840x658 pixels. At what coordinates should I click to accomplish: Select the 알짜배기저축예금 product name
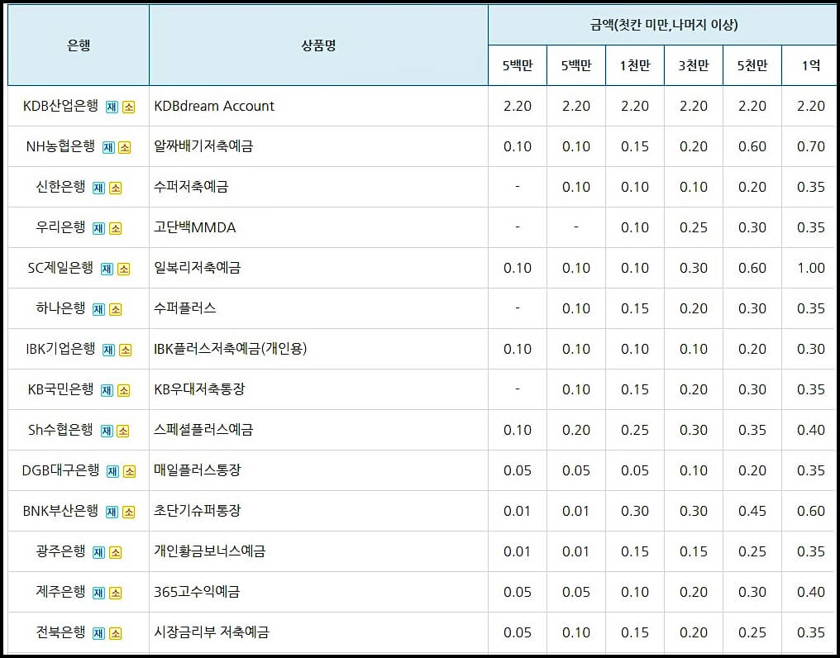tap(203, 146)
